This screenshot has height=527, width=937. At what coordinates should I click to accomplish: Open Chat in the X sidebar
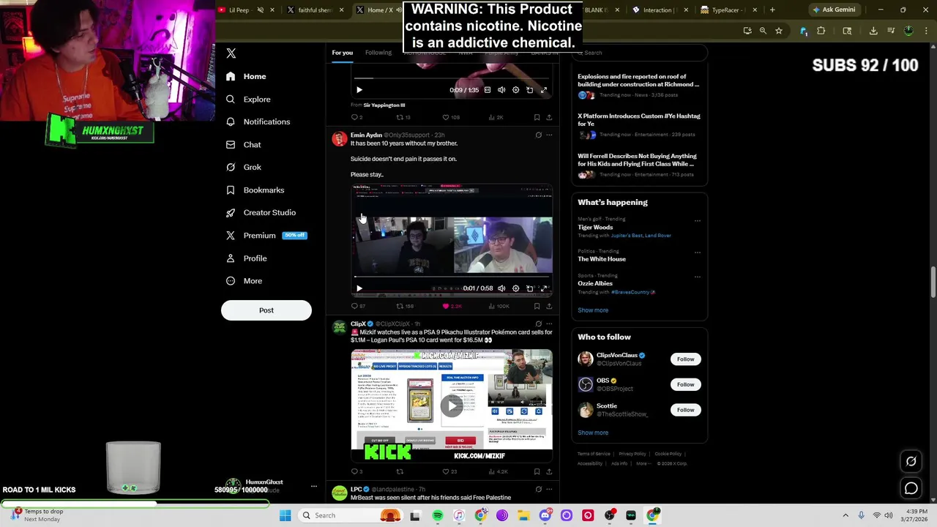coord(244,145)
